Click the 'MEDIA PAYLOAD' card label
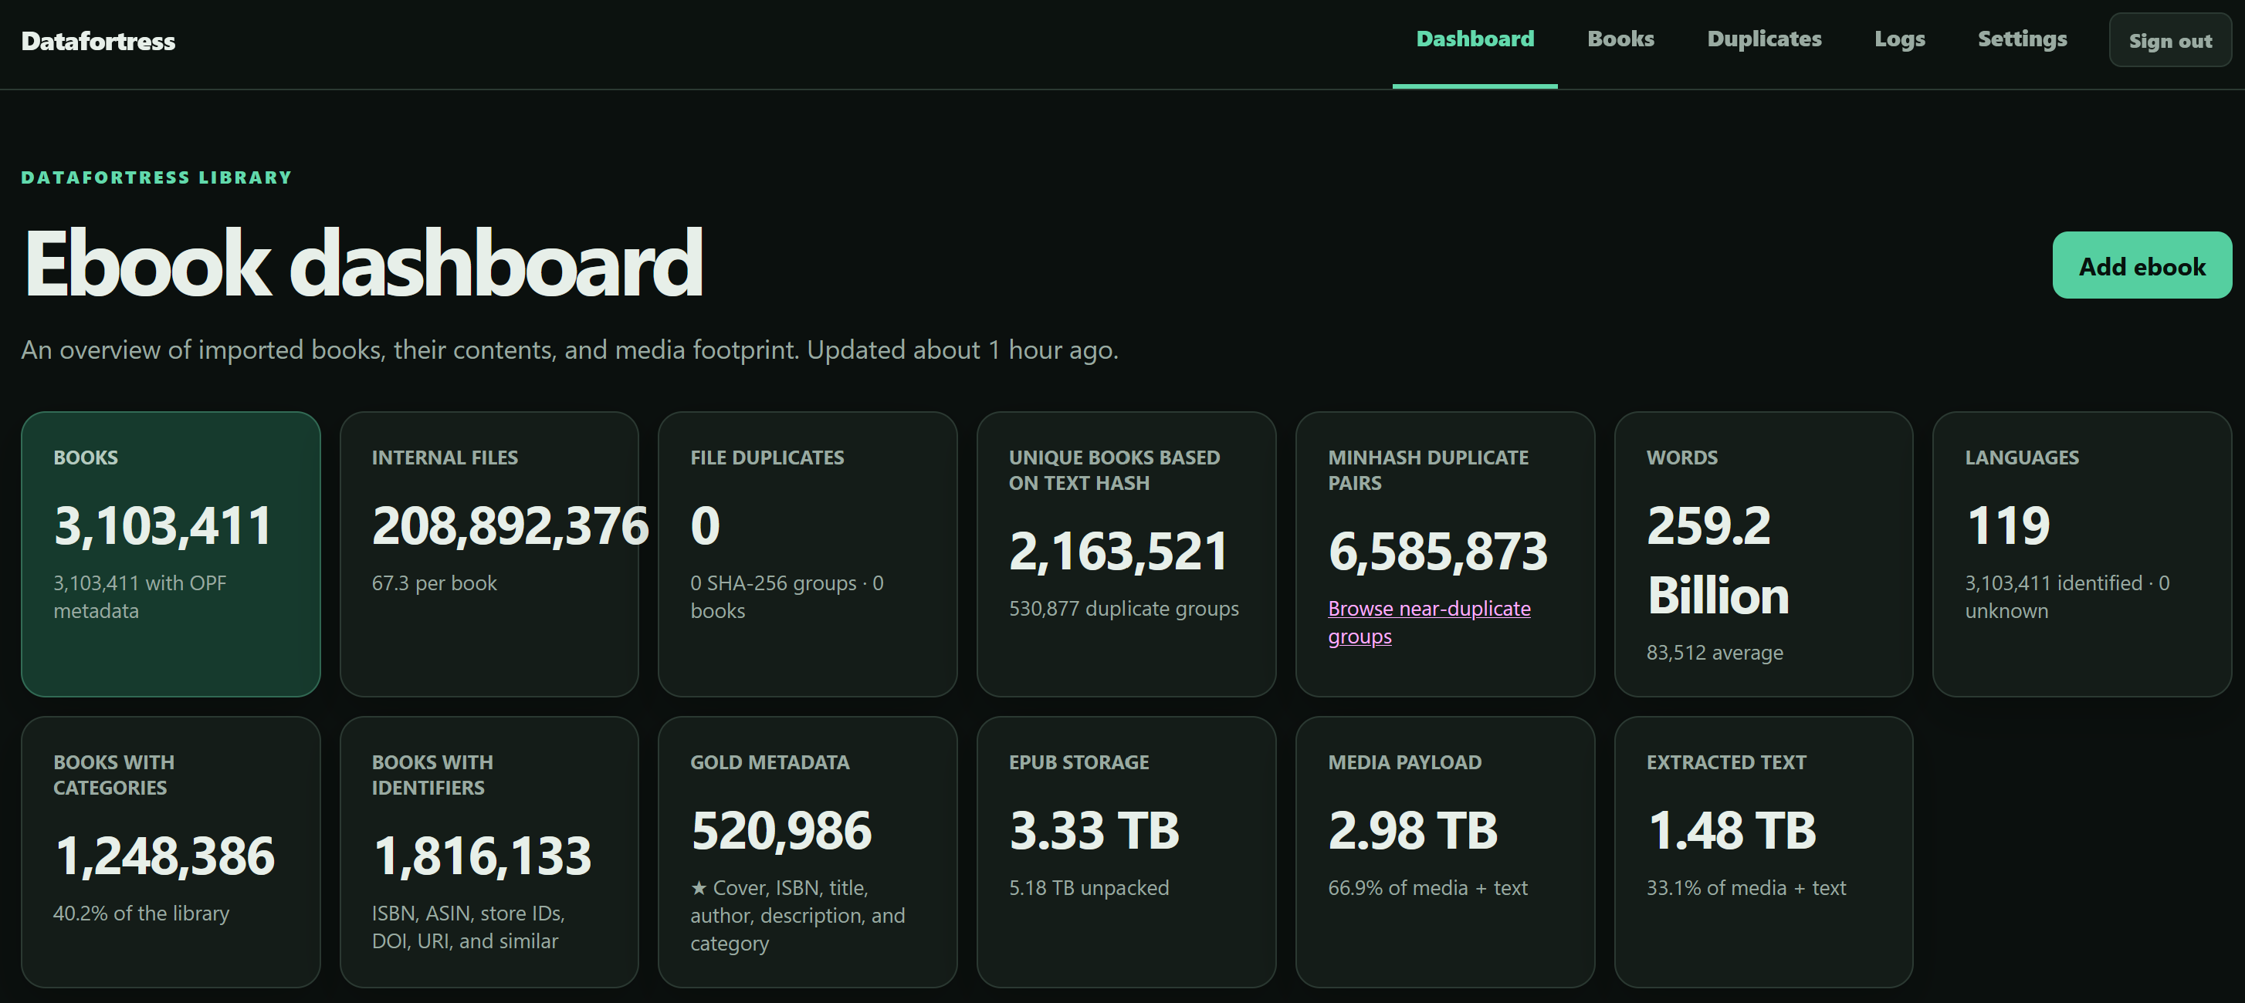 (x=1405, y=763)
